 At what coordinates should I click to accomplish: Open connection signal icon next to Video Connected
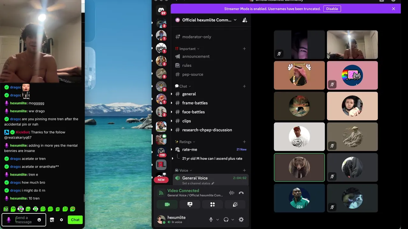pos(161,193)
